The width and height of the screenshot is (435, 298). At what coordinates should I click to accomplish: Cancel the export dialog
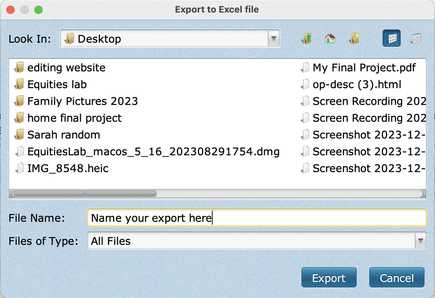[x=397, y=278]
